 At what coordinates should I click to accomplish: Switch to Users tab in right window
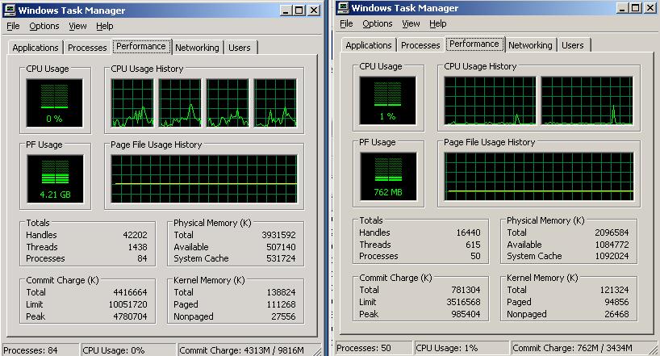(x=573, y=45)
